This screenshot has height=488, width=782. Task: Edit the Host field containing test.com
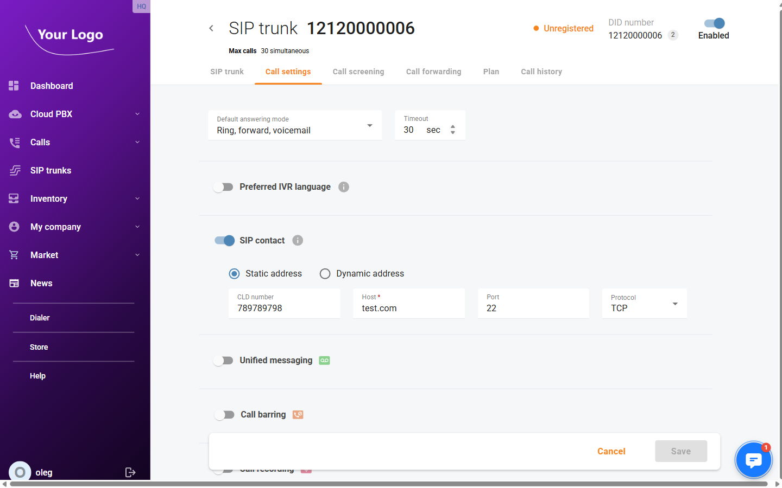pos(409,307)
